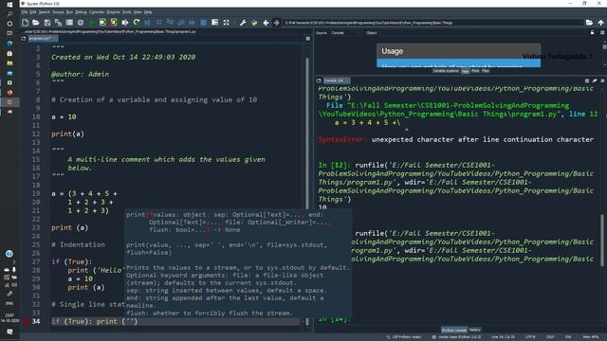Go back with left arrow
The width and height of the screenshot is (607, 341).
tap(266, 23)
